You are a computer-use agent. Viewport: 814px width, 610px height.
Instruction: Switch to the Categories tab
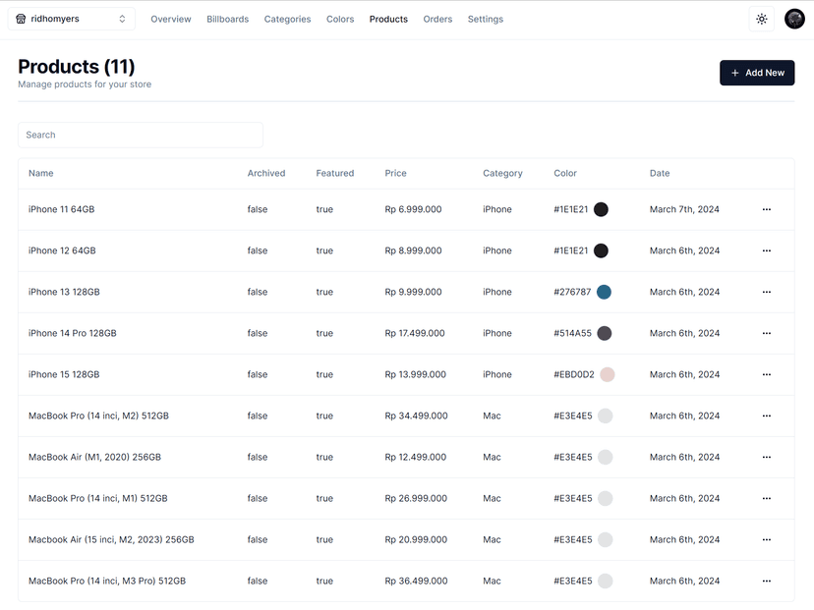tap(287, 20)
